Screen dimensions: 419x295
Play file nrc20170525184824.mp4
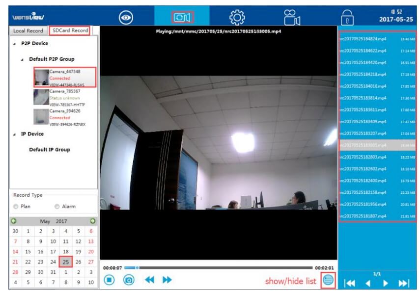click(377, 39)
